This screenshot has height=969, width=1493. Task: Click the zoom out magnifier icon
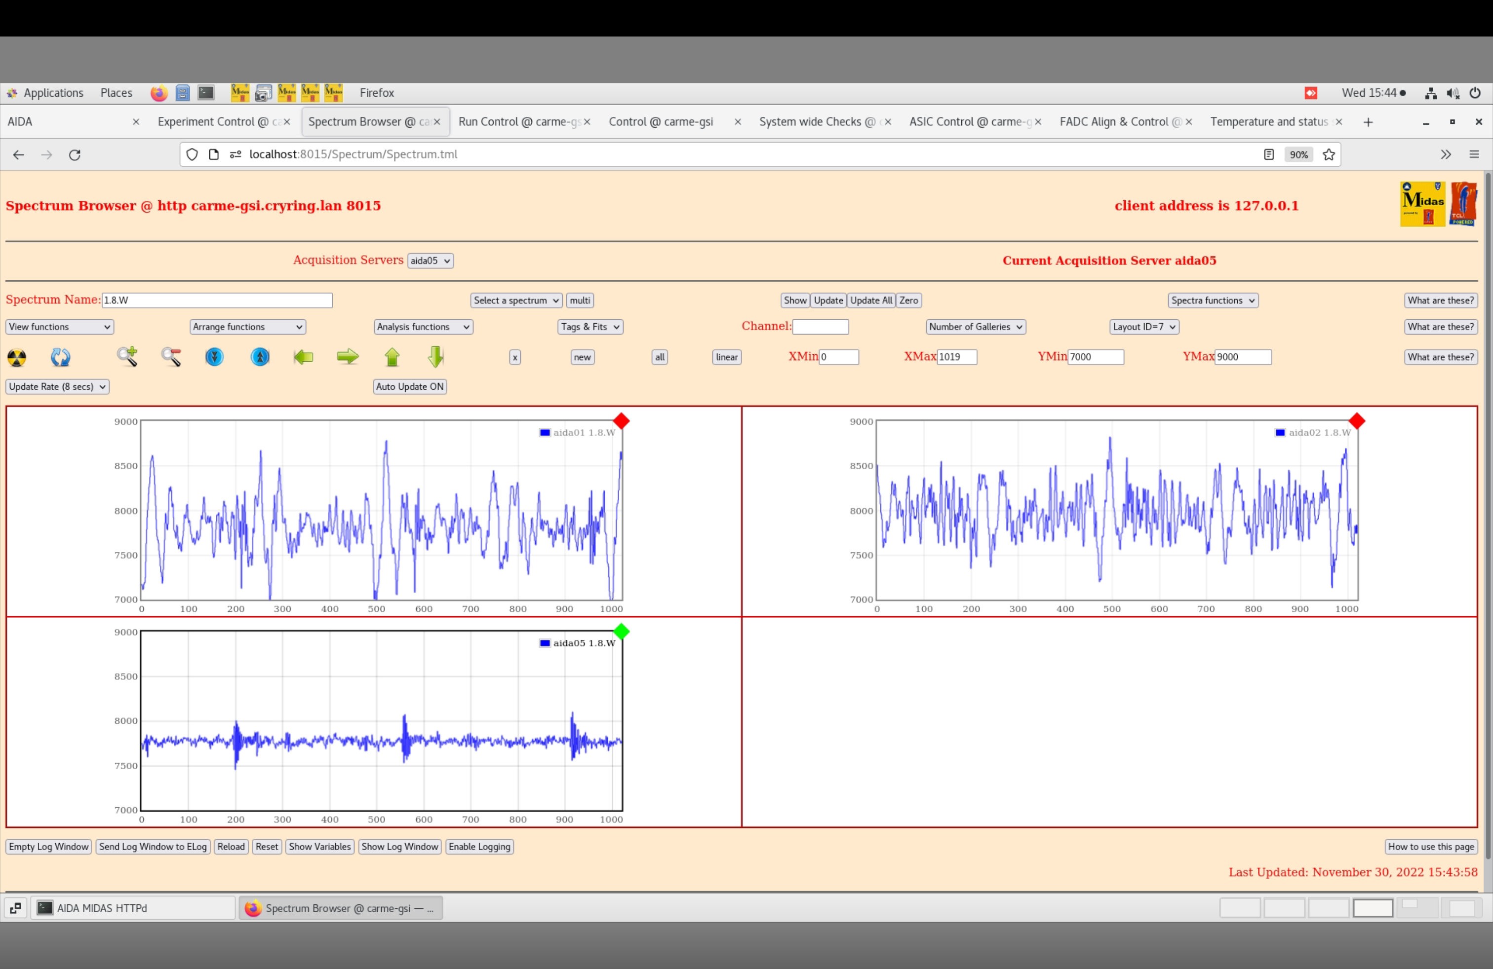[171, 357]
